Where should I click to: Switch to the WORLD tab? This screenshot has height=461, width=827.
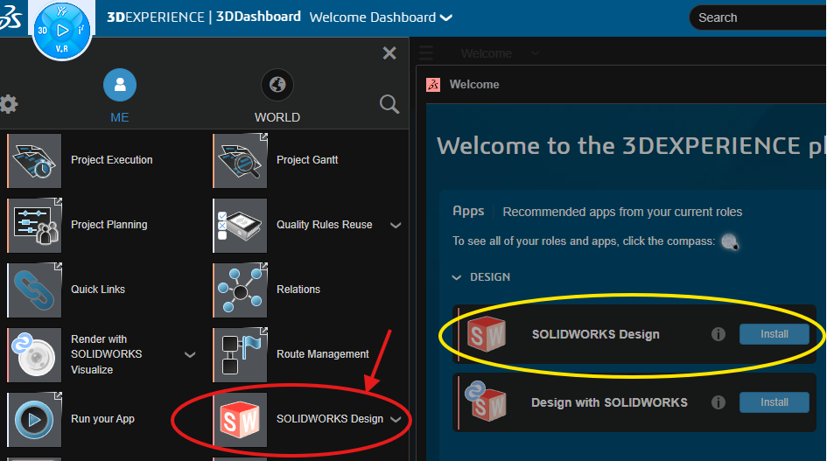pos(277,86)
